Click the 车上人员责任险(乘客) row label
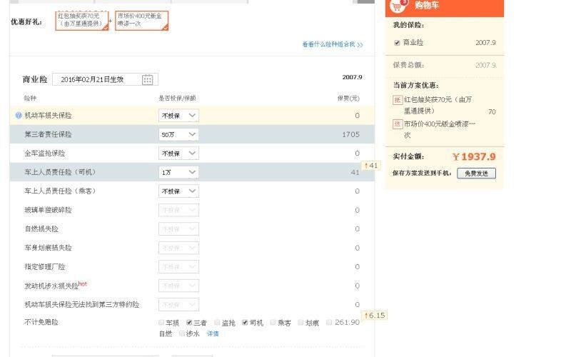This screenshot has width=571, height=357. point(60,191)
